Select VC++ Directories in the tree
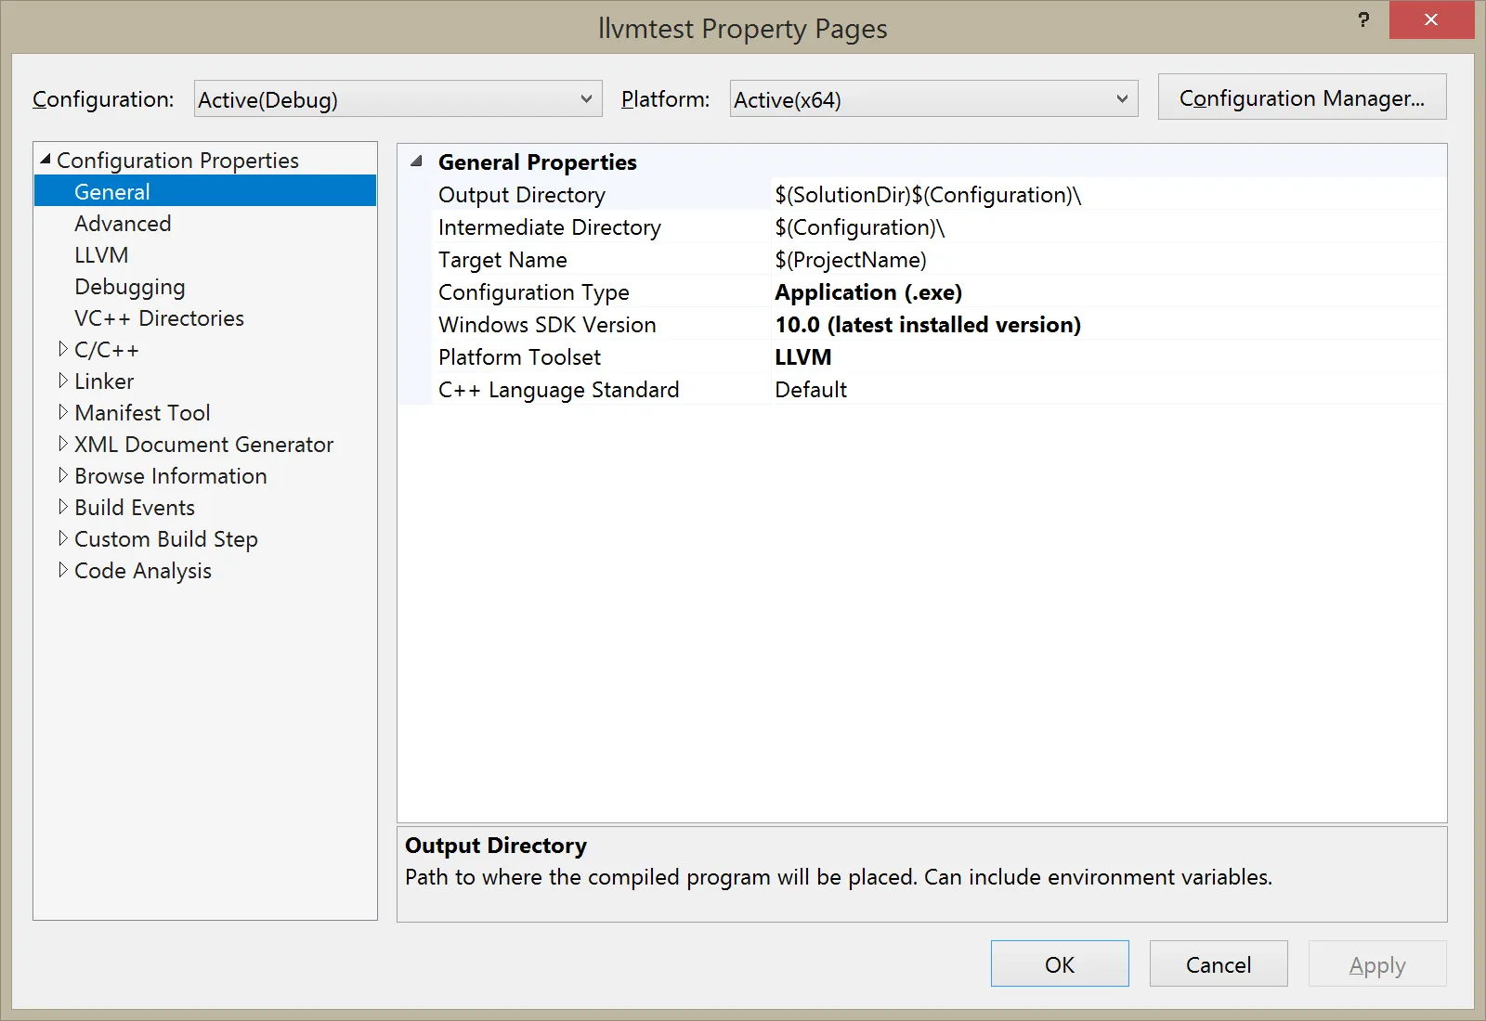 point(159,318)
